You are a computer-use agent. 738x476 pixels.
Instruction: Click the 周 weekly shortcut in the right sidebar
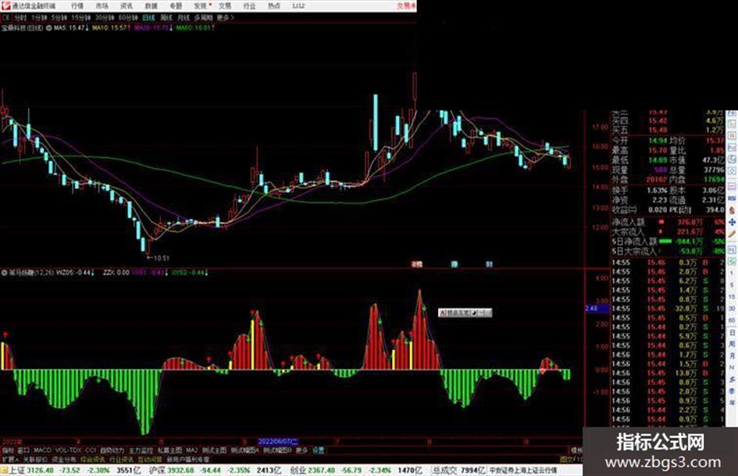732,344
